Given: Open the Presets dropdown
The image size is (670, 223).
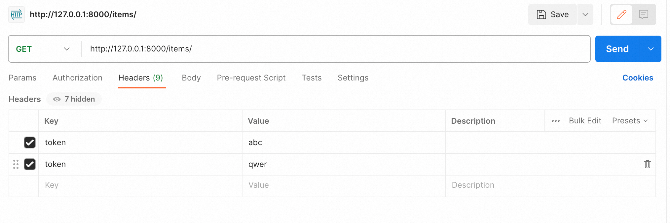Looking at the screenshot, I should (x=629, y=121).
